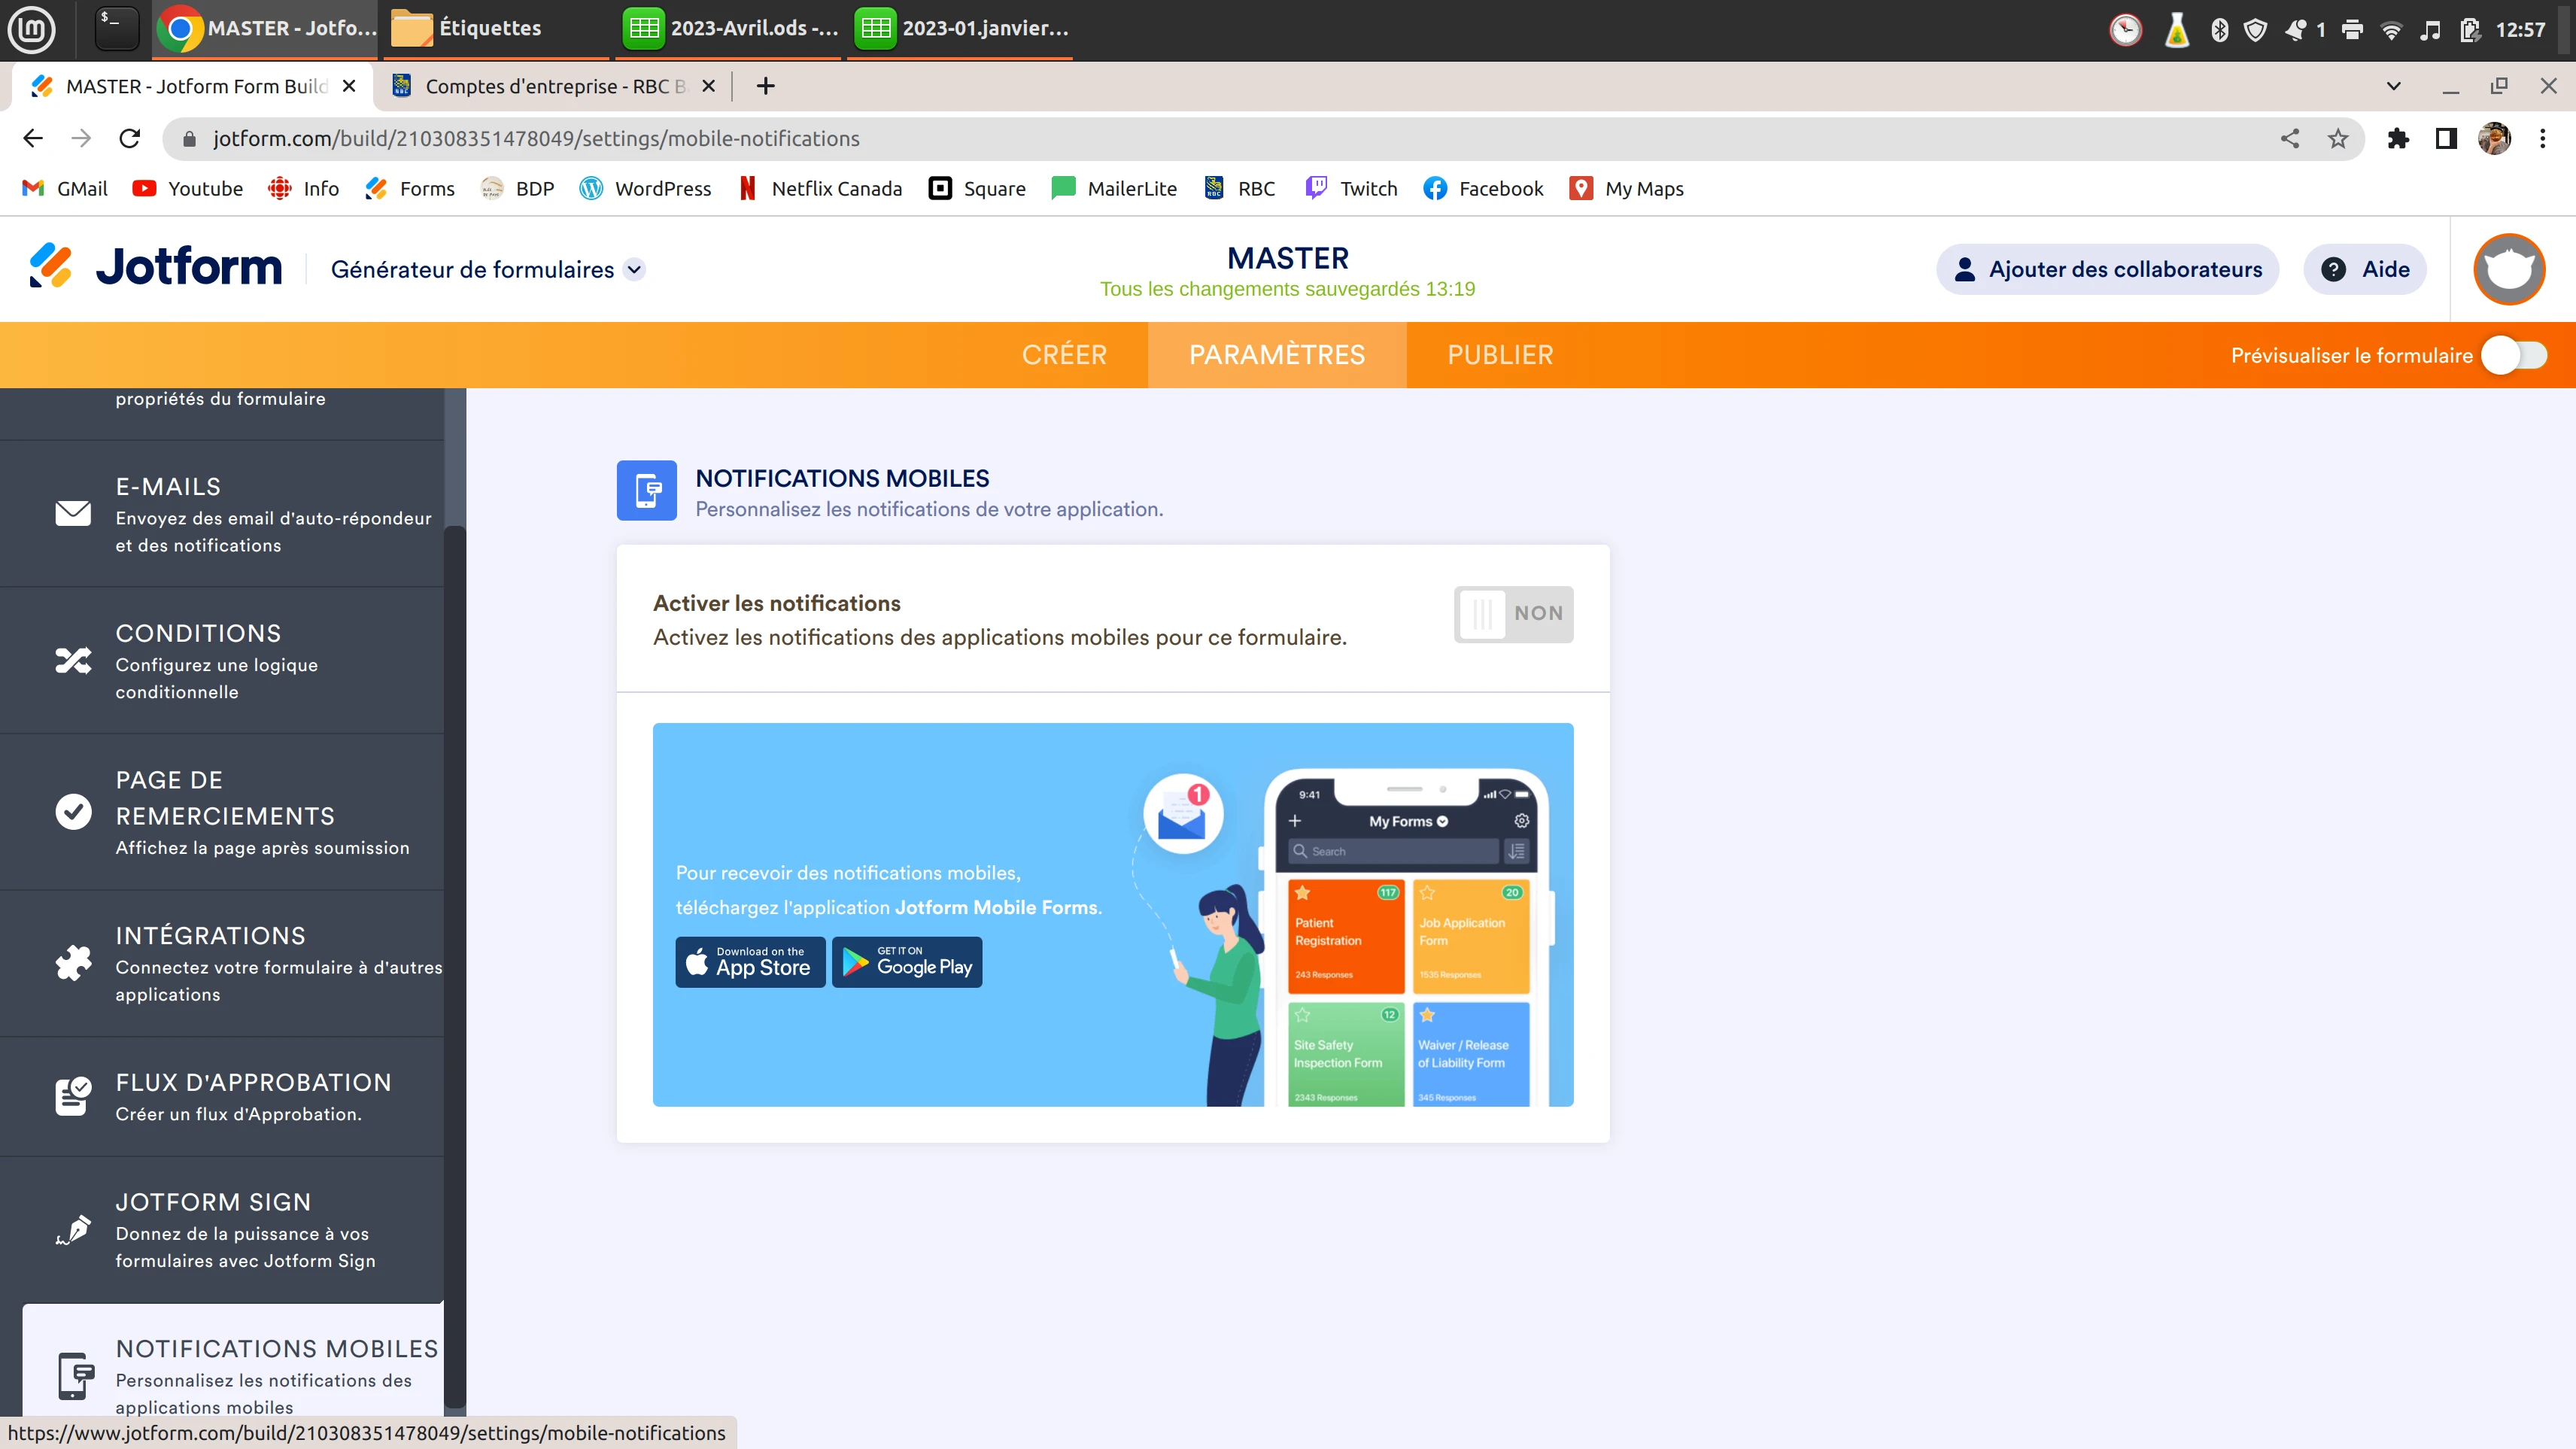Open the Aide help button
The width and height of the screenshot is (2576, 1449).
pos(2363,269)
